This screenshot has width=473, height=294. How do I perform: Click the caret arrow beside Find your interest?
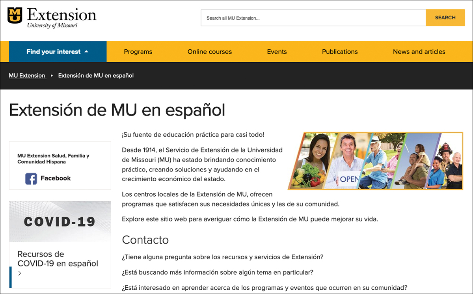coord(86,52)
